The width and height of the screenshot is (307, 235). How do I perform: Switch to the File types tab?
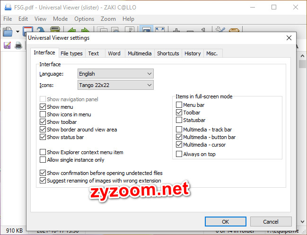pos(71,53)
